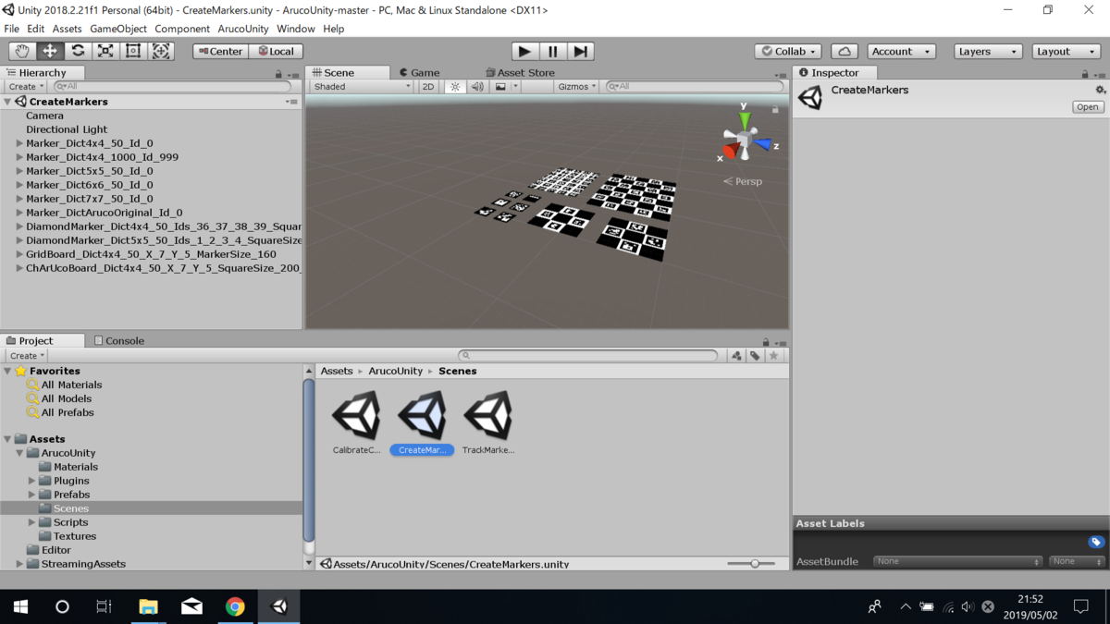Viewport: 1110px width, 624px height.
Task: Open the Gizmos dropdown
Action: click(x=573, y=85)
